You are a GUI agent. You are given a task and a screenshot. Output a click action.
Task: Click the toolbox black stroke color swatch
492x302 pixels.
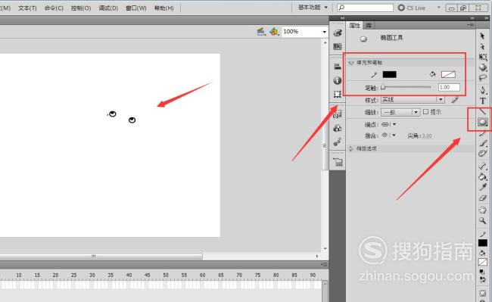click(483, 243)
